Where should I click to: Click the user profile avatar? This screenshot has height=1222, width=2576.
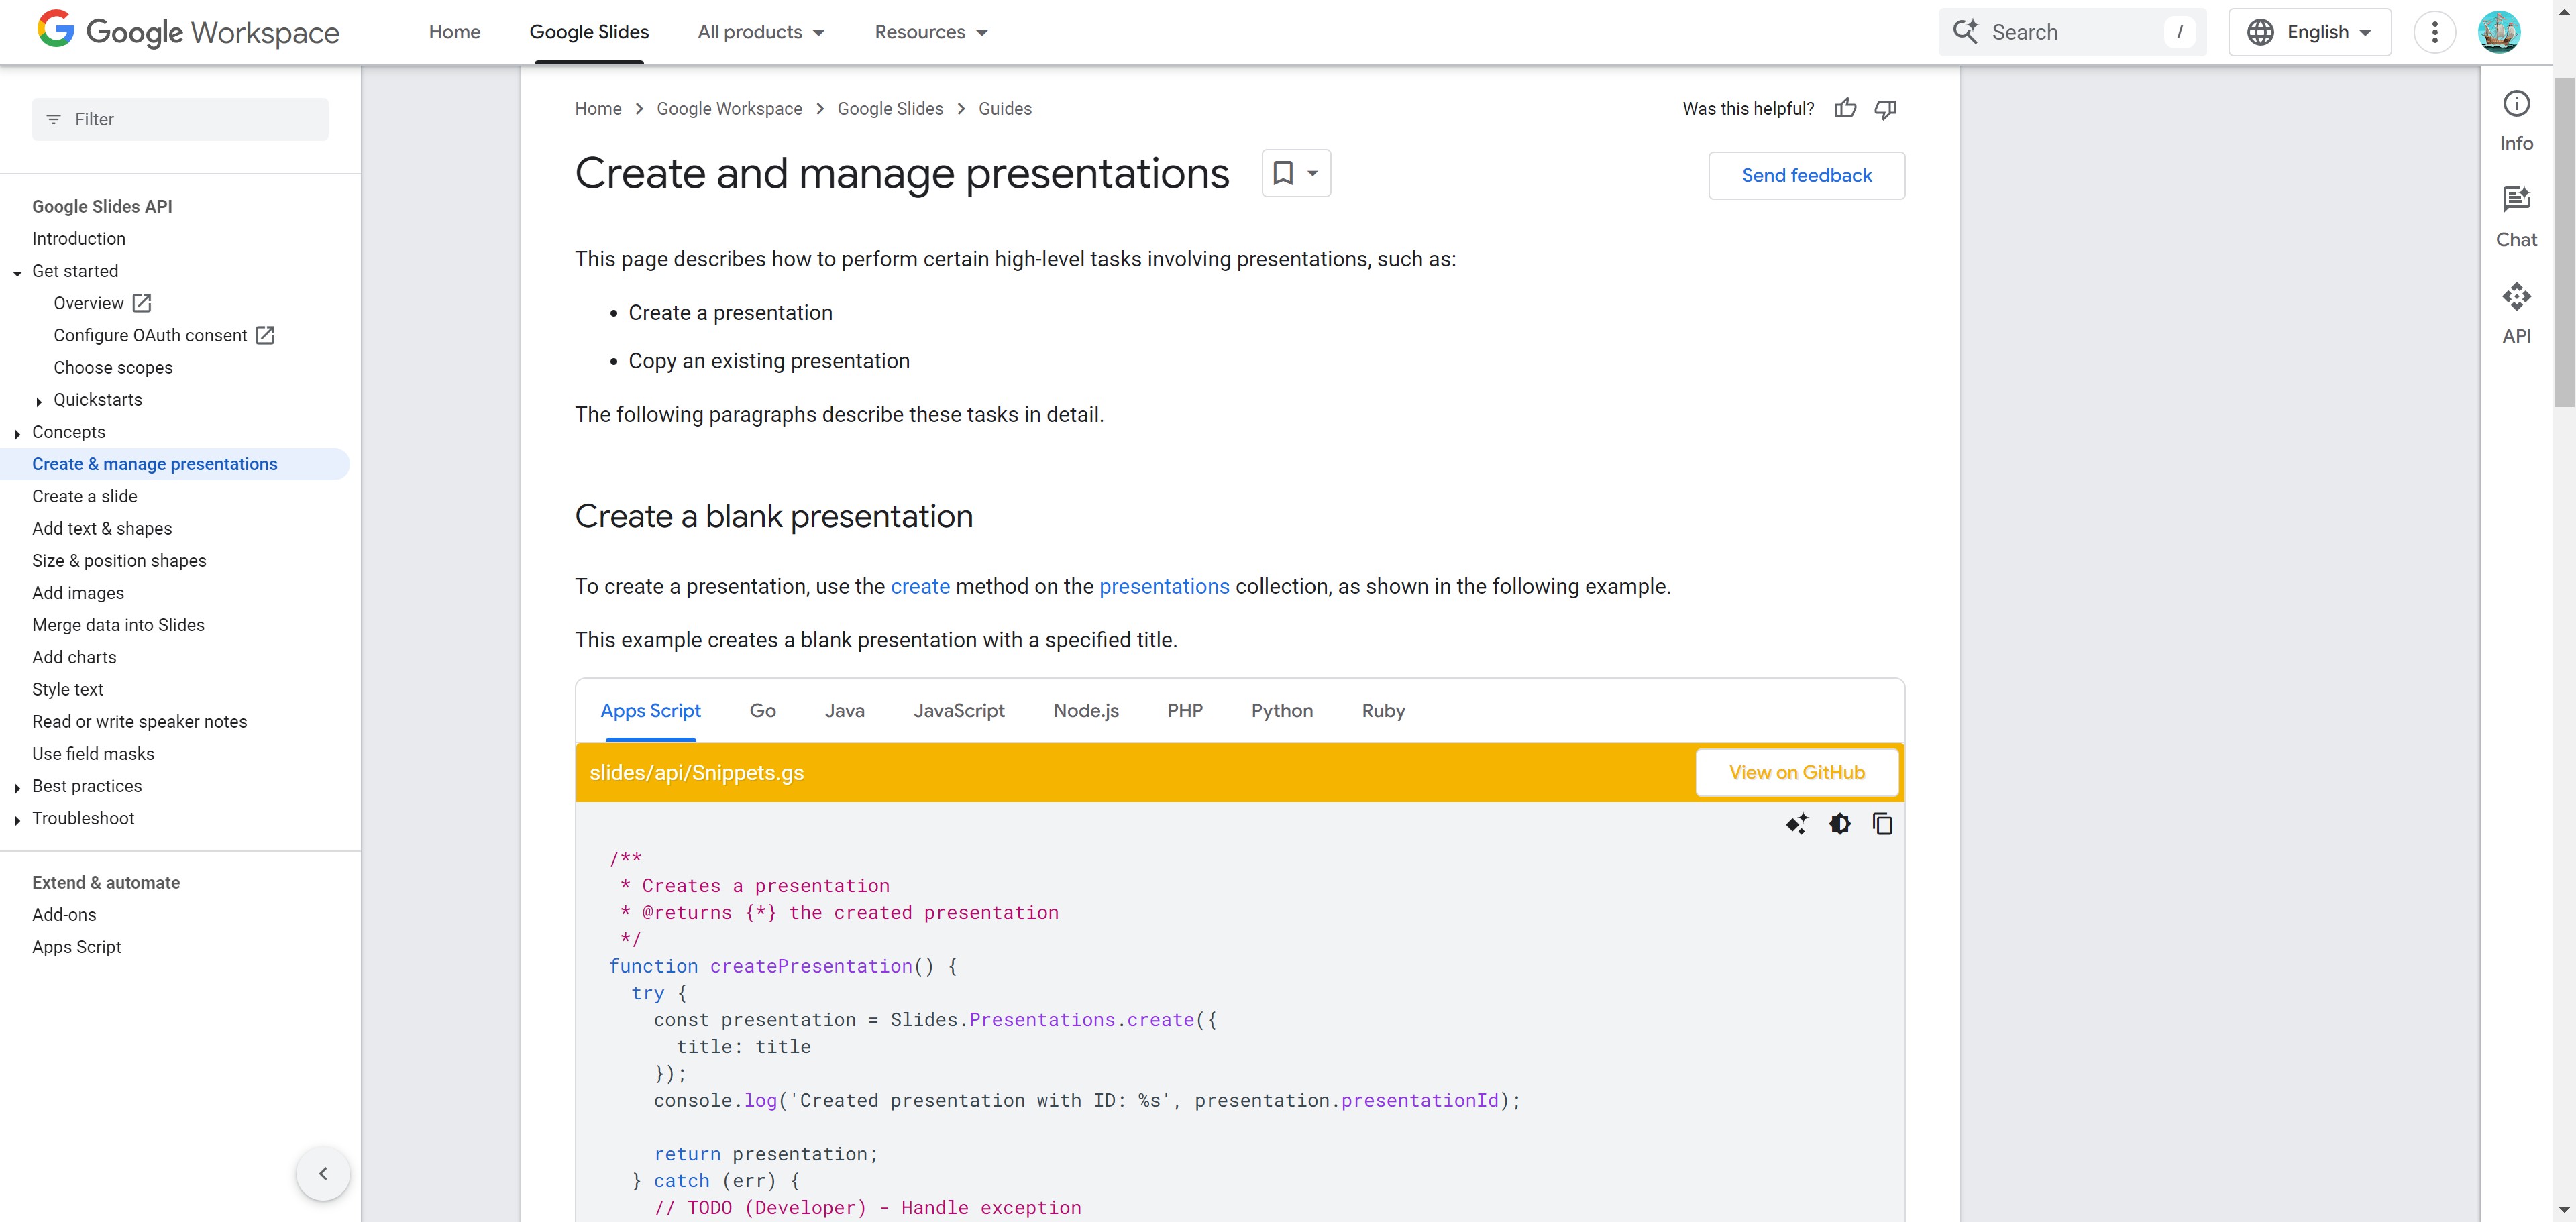[x=2498, y=32]
